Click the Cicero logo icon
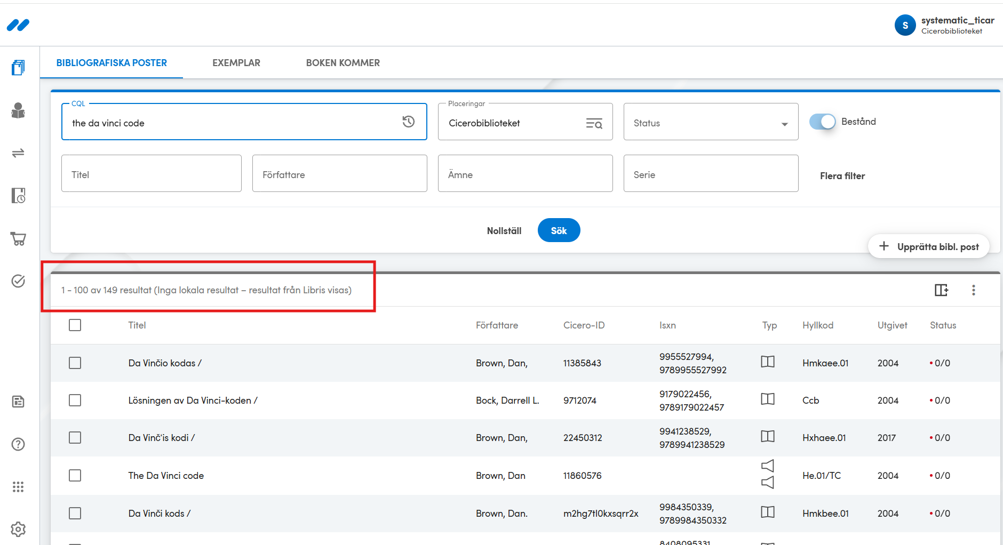 (x=18, y=25)
